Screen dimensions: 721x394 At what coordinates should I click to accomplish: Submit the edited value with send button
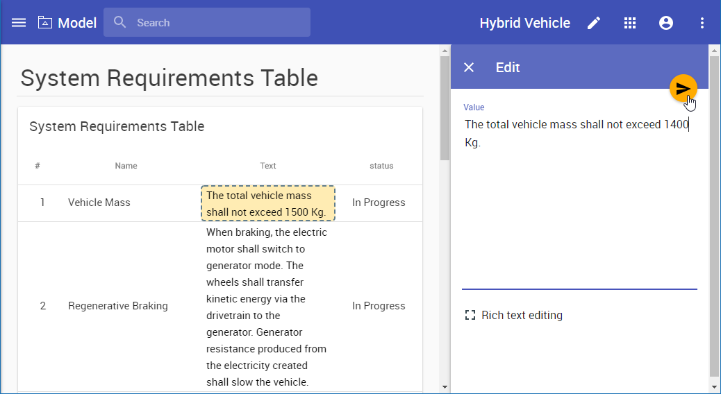pos(683,88)
